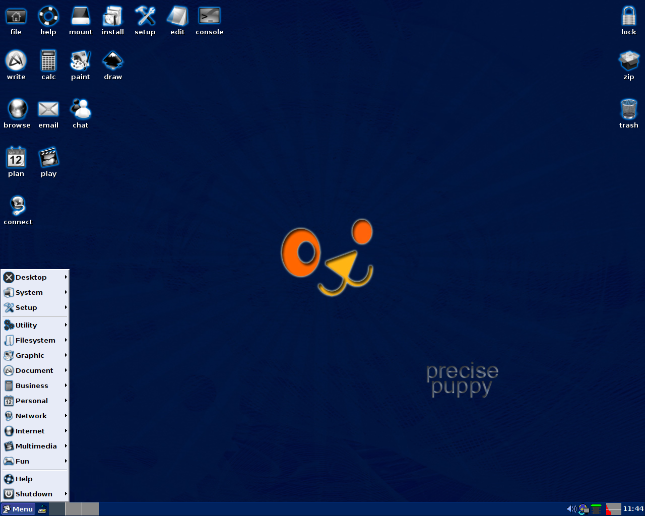Screen dimensions: 645x516
Task: Click the 11:44 taskbar clock
Action: point(633,509)
